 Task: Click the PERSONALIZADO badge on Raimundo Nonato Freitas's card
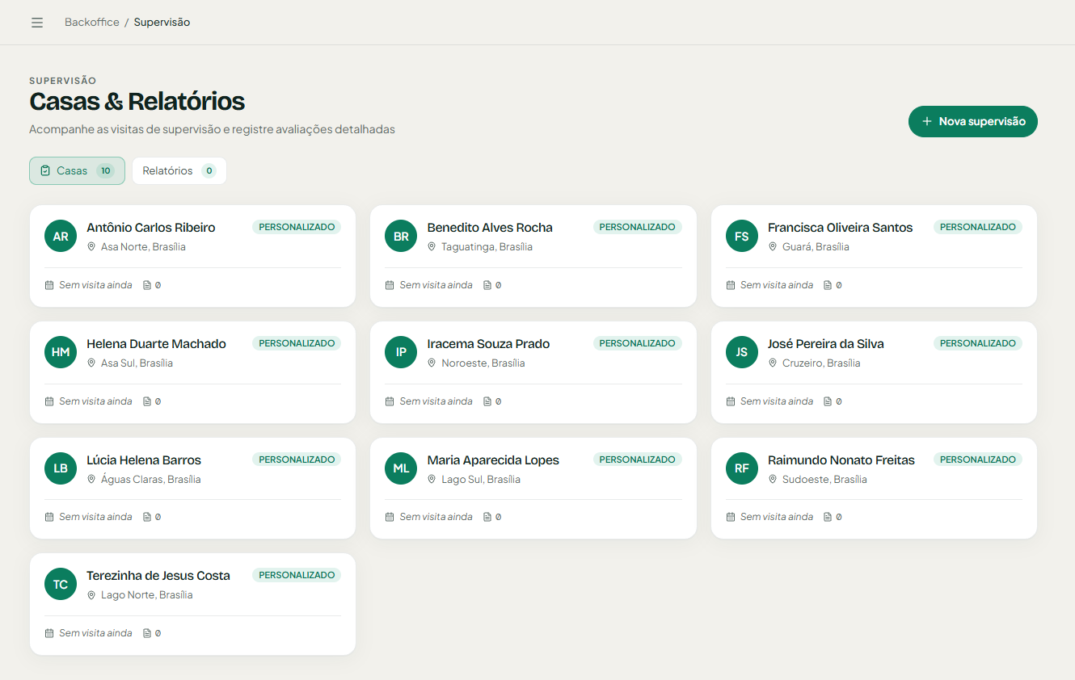coord(978,460)
